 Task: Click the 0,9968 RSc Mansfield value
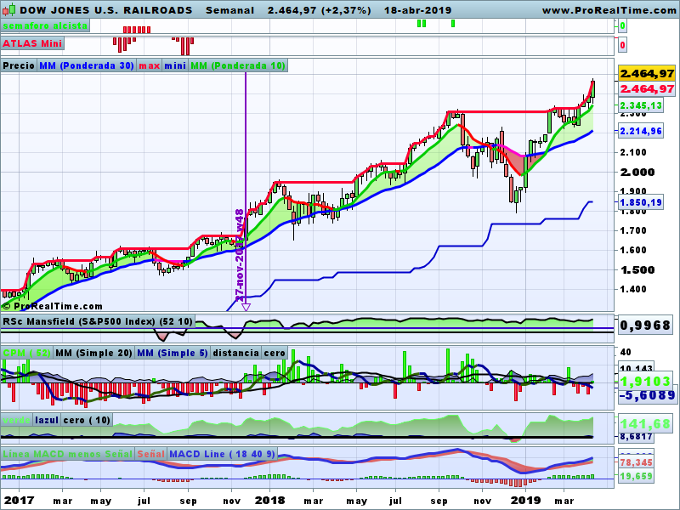click(645, 326)
